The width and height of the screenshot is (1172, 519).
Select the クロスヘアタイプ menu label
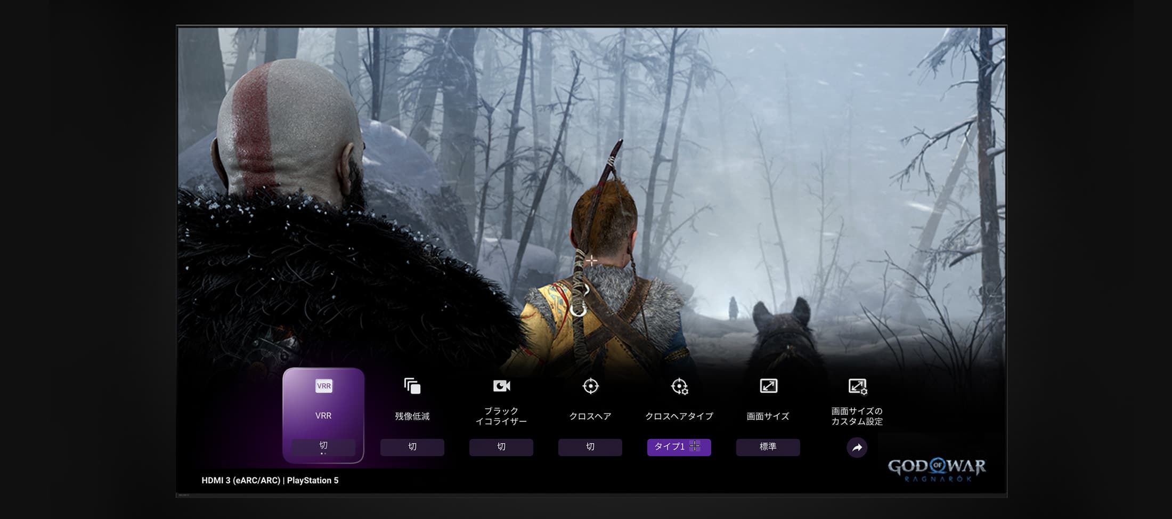[679, 416]
